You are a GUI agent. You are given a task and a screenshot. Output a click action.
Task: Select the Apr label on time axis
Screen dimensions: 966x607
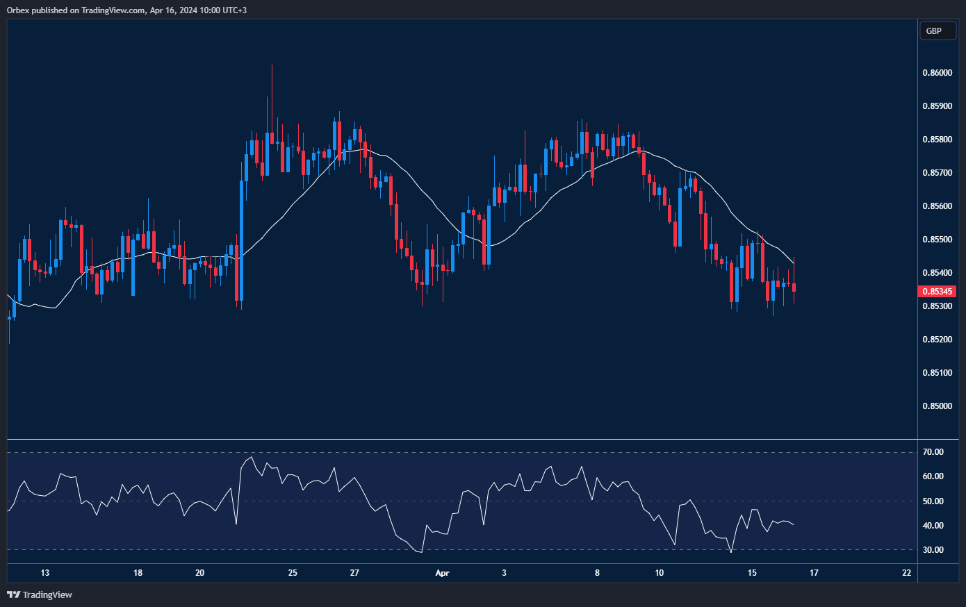coord(442,573)
